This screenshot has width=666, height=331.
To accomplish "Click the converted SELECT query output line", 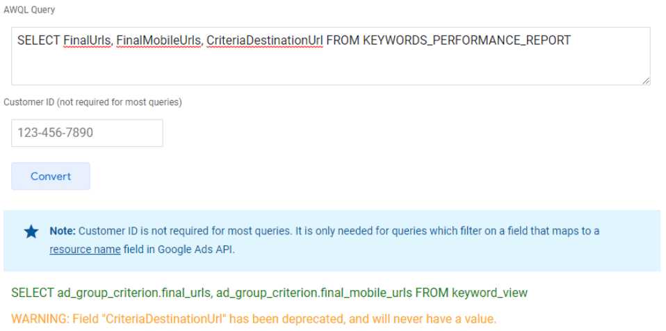I will click(x=269, y=293).
